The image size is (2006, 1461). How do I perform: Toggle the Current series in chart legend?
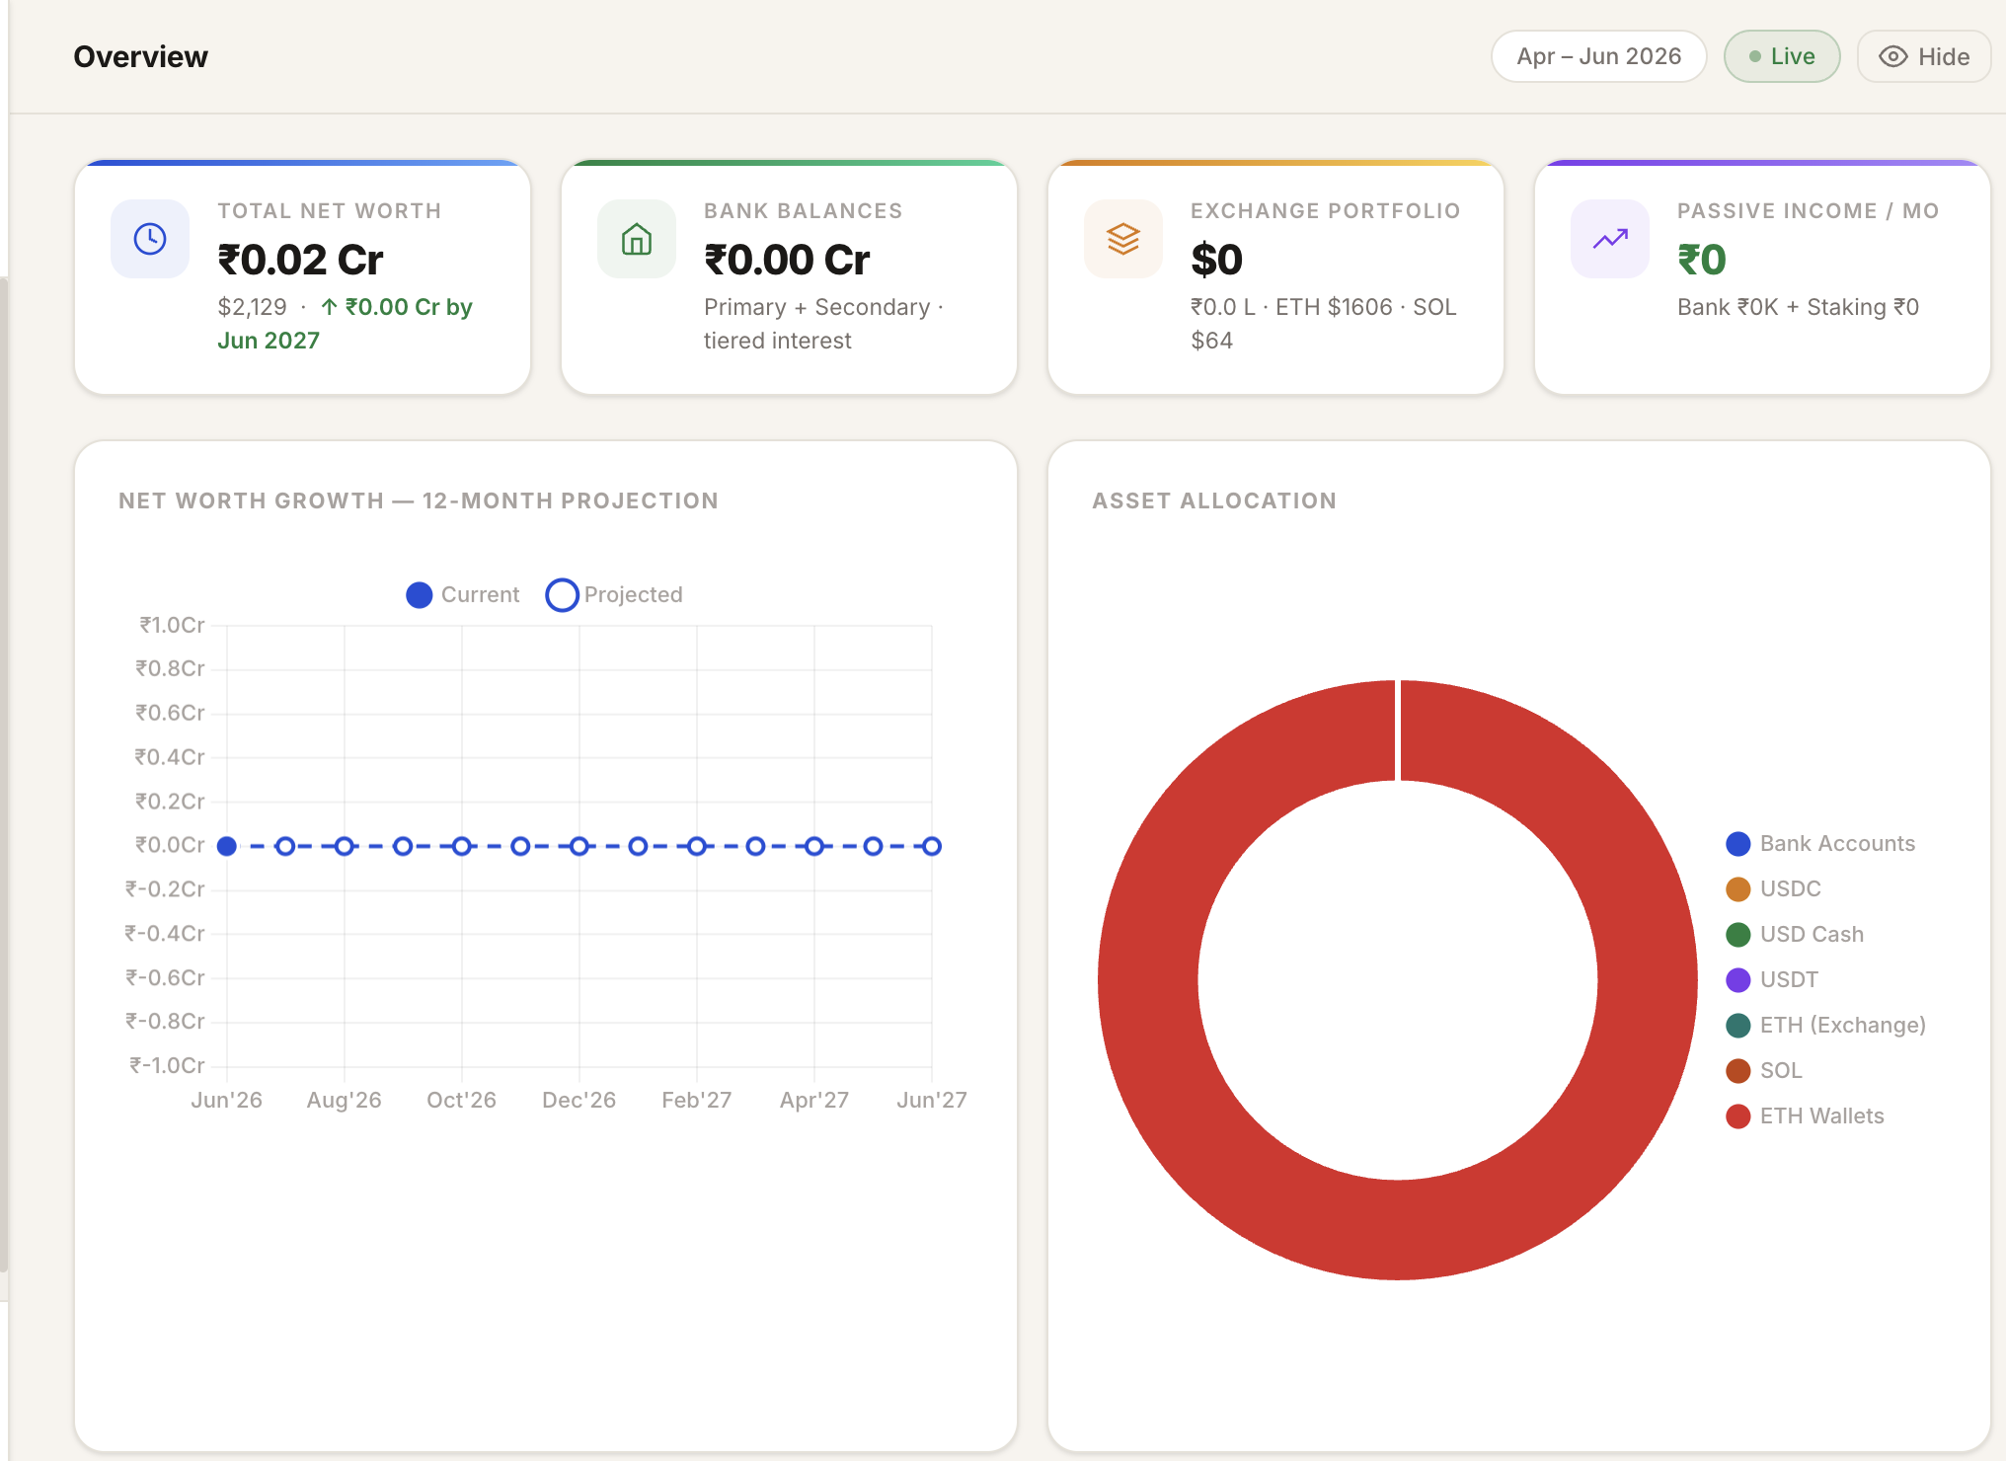pyautogui.click(x=463, y=594)
